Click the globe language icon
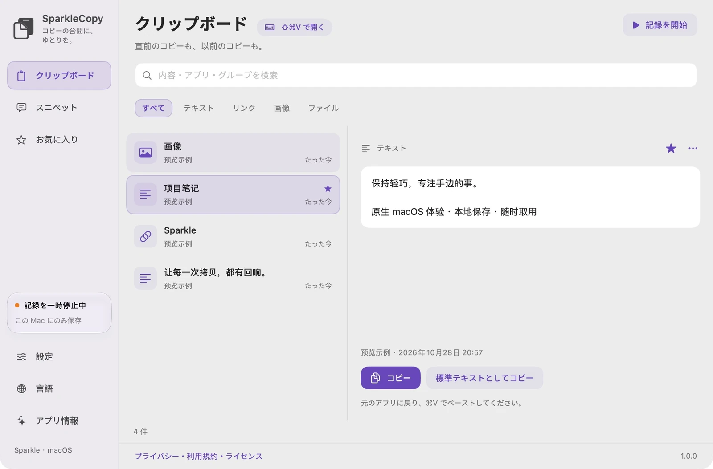The width and height of the screenshot is (713, 469). (x=21, y=389)
